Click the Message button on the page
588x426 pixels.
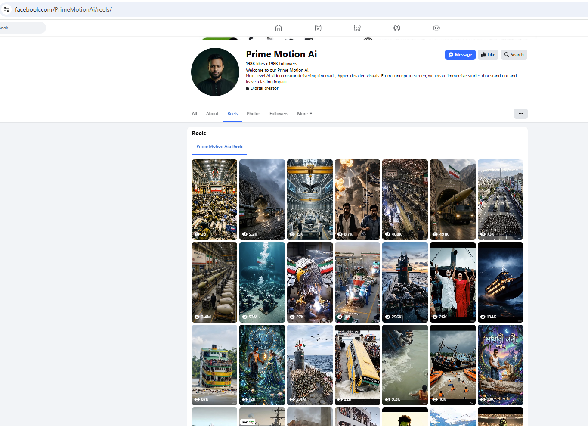point(460,55)
